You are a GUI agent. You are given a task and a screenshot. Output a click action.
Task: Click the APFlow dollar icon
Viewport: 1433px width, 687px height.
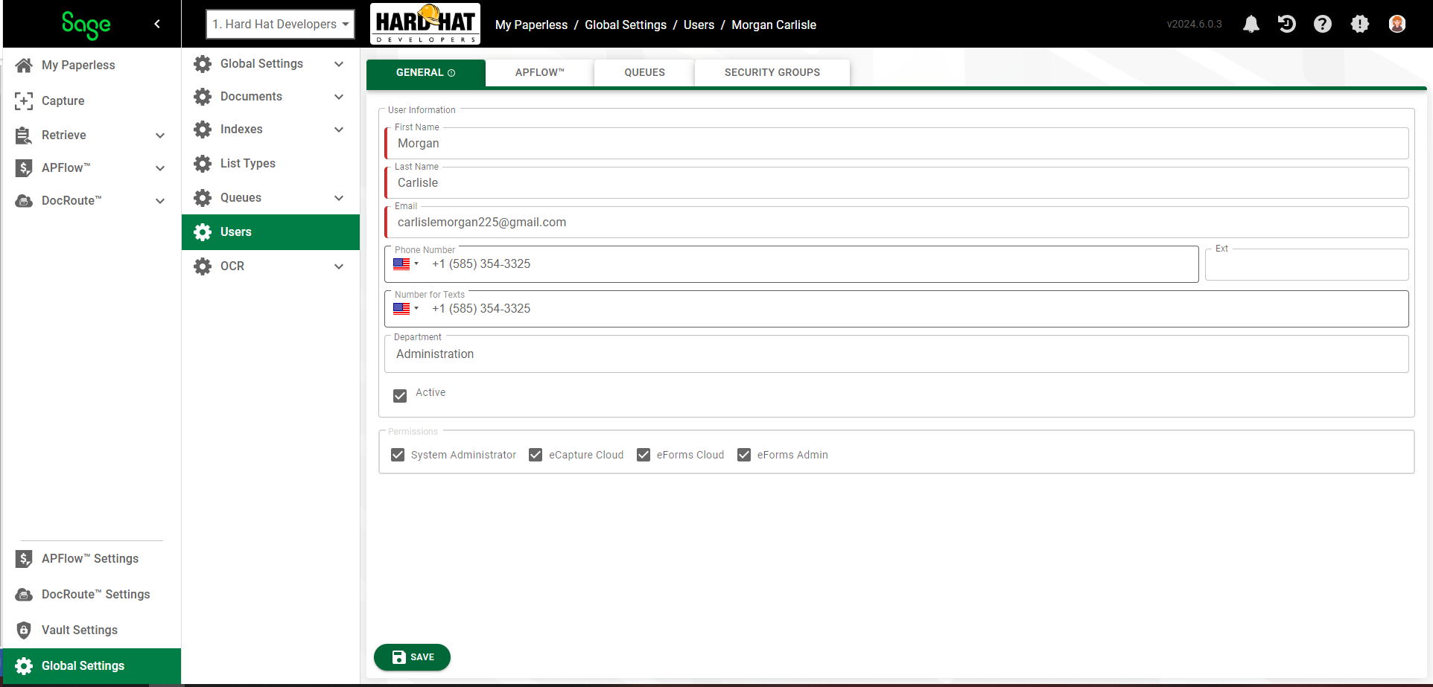(24, 167)
